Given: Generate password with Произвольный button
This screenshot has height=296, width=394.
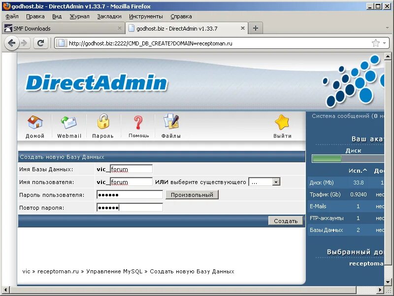Looking at the screenshot, I should click(192, 195).
